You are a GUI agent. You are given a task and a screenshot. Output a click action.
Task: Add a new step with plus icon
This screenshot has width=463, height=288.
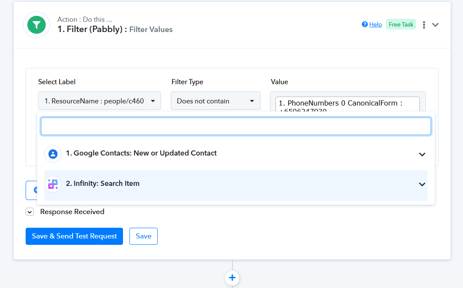[232, 278]
